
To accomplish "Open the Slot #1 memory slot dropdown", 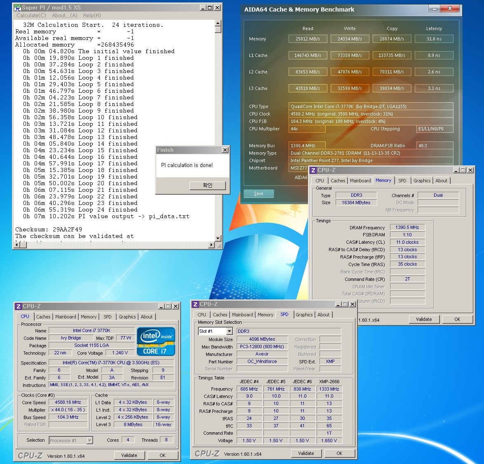I will tap(229, 331).
